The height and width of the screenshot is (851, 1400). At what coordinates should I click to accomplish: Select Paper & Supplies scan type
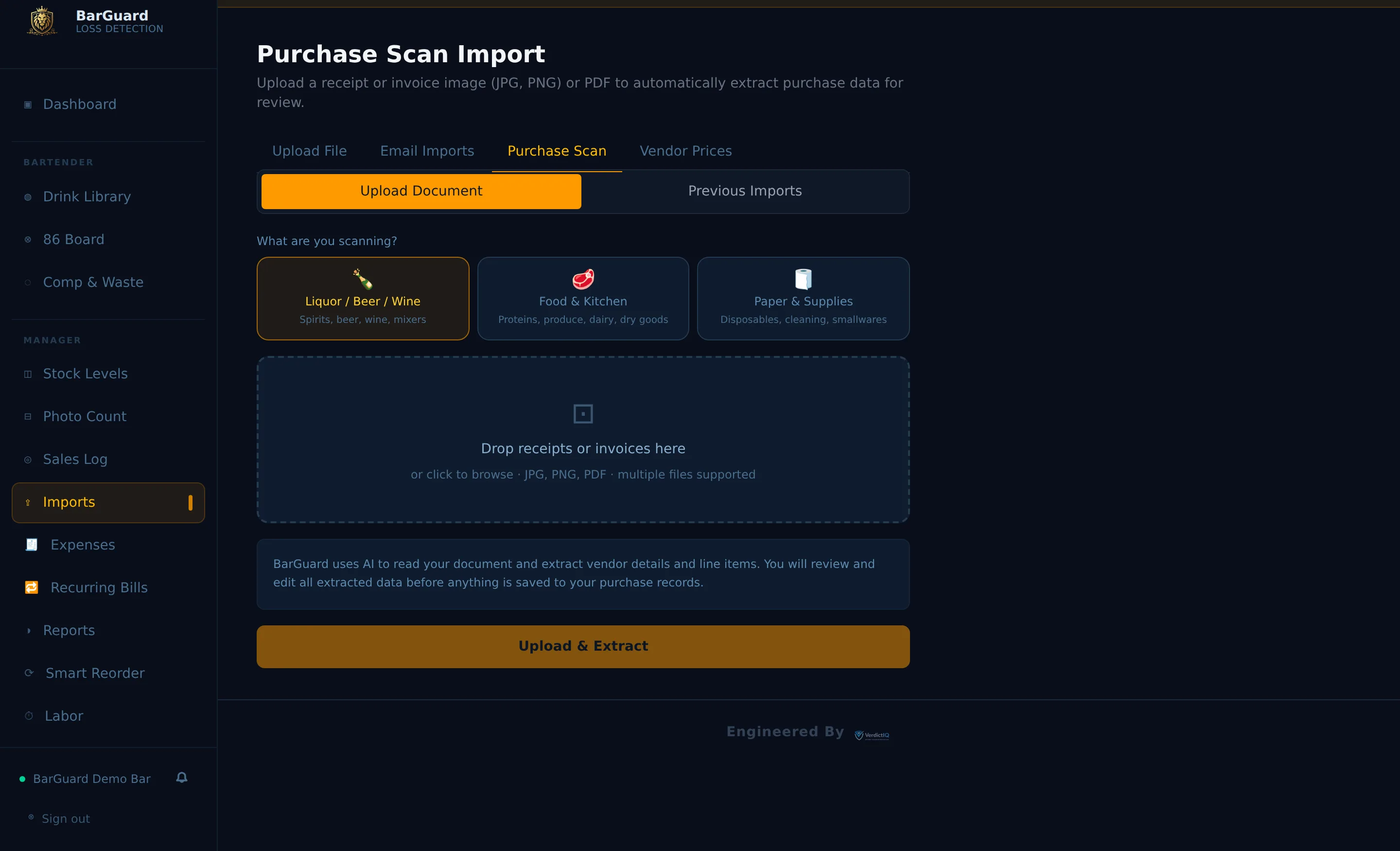[804, 299]
